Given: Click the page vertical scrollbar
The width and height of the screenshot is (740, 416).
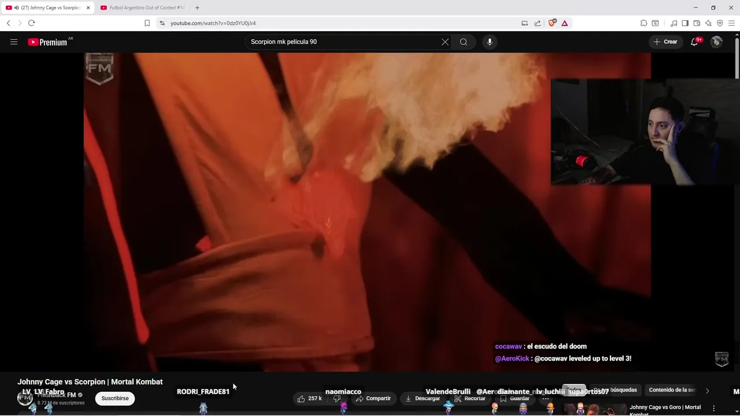Looking at the screenshot, I should click(x=737, y=58).
